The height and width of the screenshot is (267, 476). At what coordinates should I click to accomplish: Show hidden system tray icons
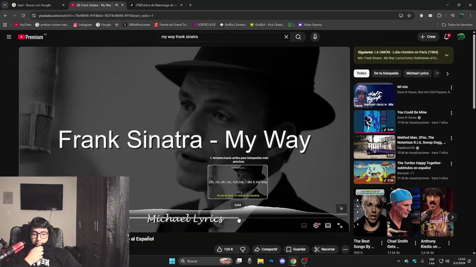point(399,261)
